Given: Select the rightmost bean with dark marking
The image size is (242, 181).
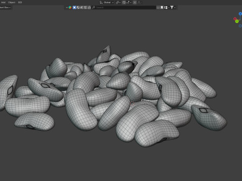Looking at the screenshot, I should click(x=209, y=117).
